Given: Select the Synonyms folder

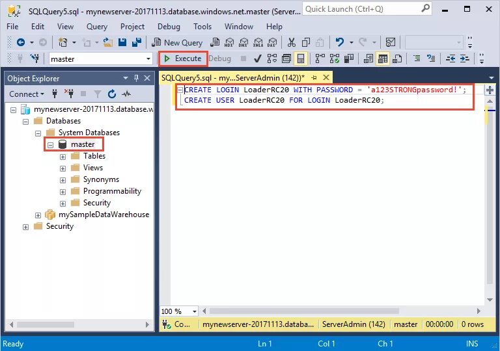Looking at the screenshot, I should click(101, 179).
